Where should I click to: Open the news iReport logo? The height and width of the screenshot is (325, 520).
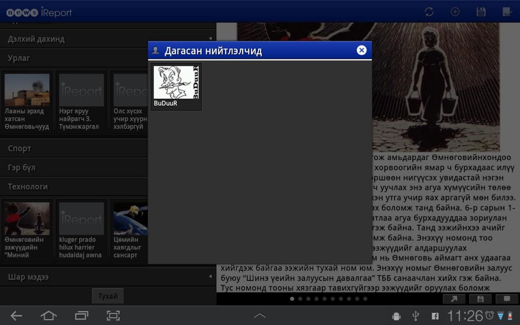point(39,12)
